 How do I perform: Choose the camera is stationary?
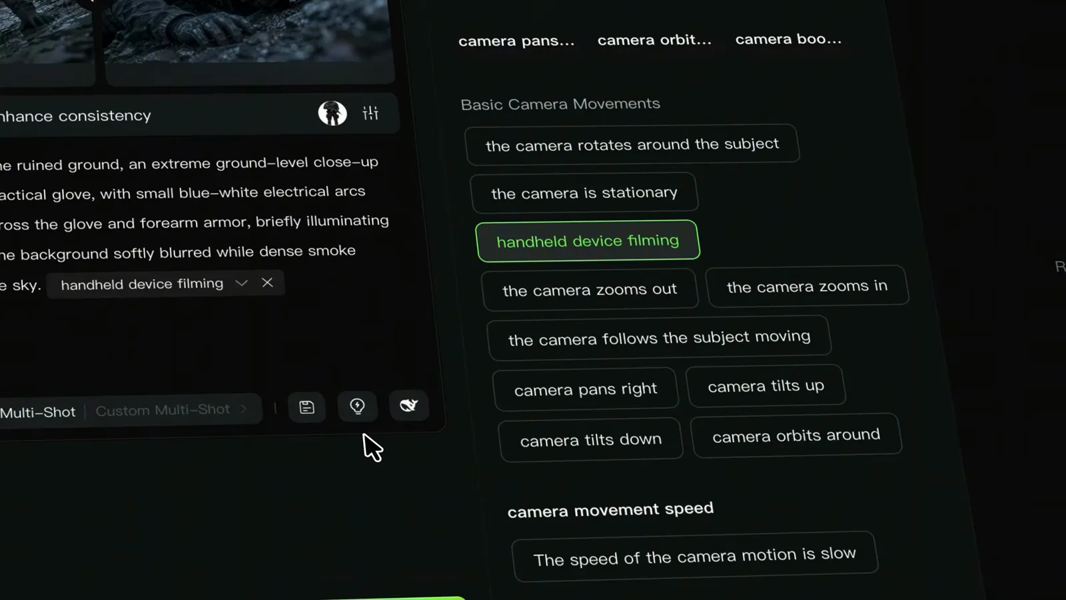coord(584,193)
